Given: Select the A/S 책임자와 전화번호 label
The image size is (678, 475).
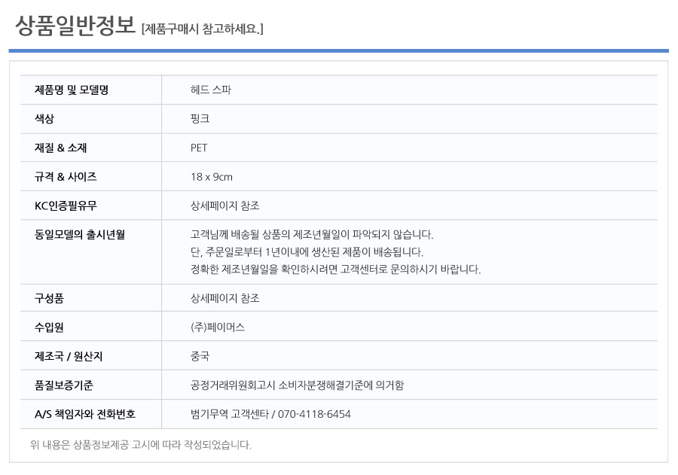Looking at the screenshot, I should pos(84,414).
